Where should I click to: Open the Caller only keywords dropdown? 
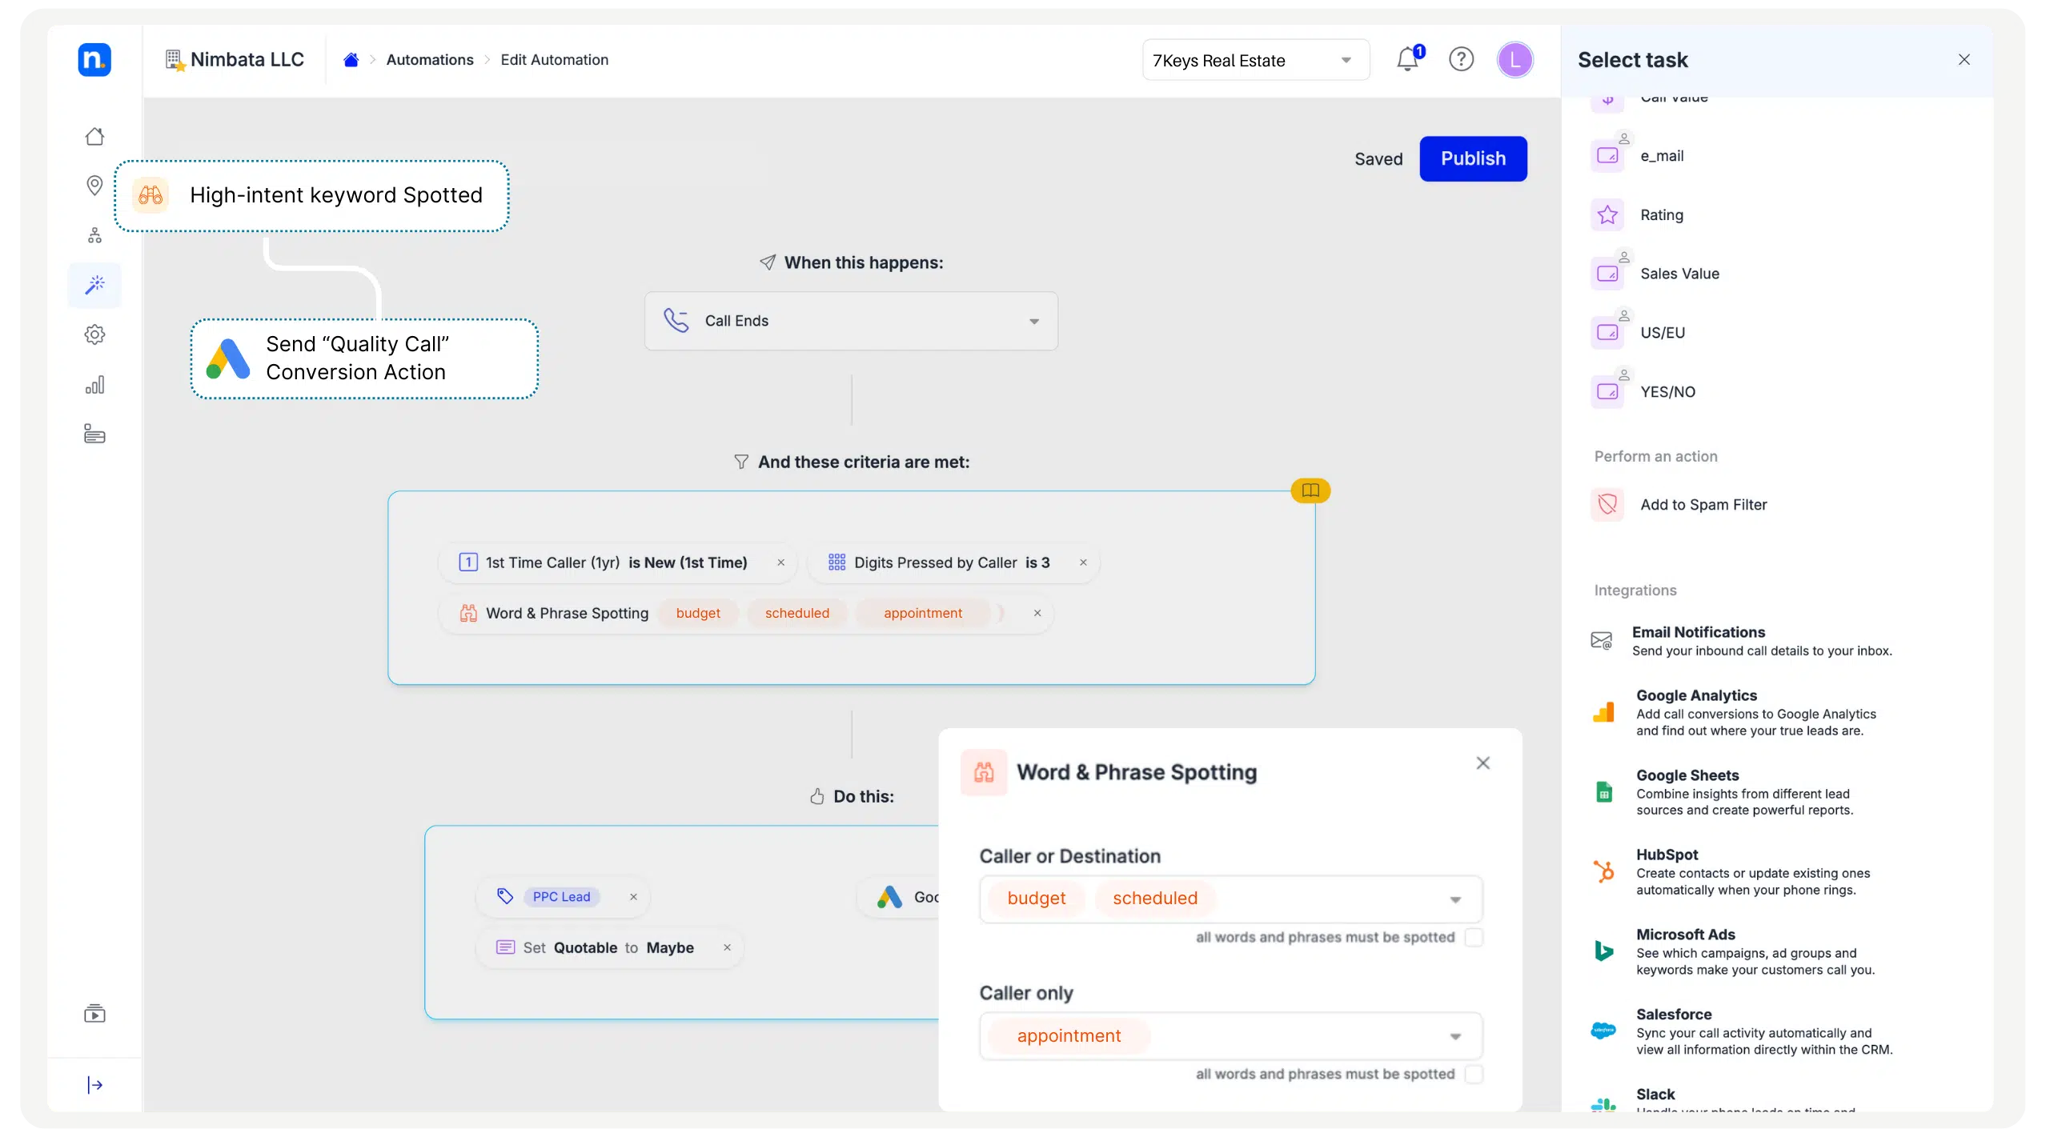1454,1035
